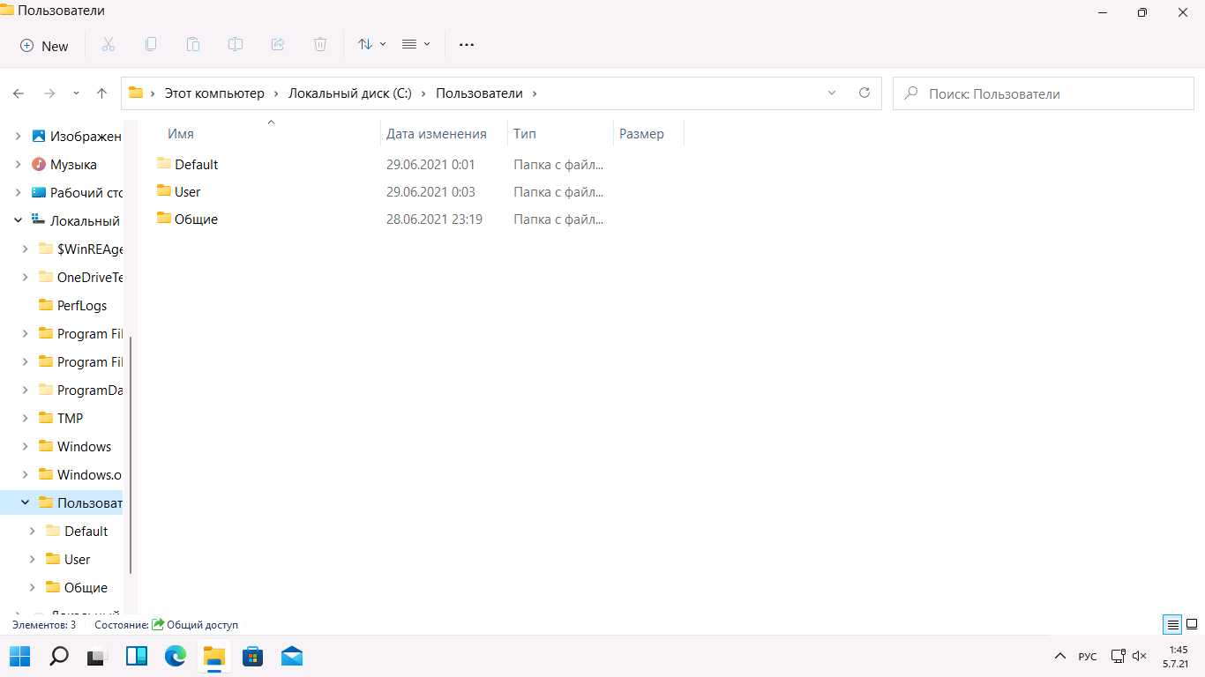
Task: Expand the Музыка tree node
Action: coord(19,165)
